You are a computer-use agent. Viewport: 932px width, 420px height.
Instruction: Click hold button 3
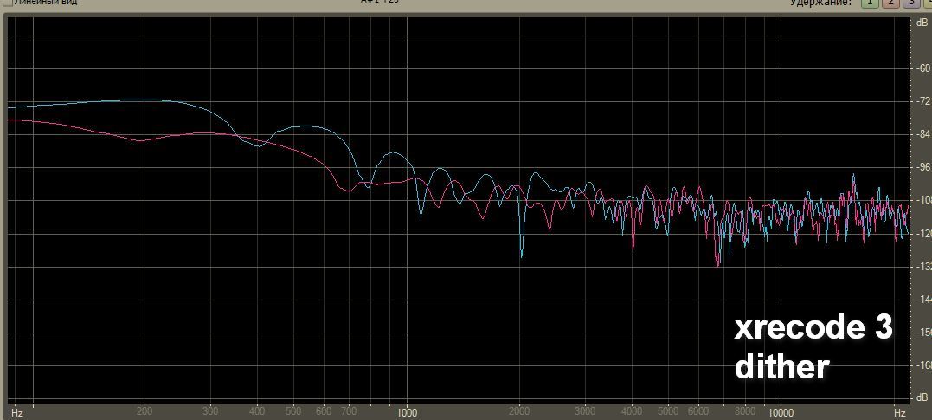coord(911,3)
